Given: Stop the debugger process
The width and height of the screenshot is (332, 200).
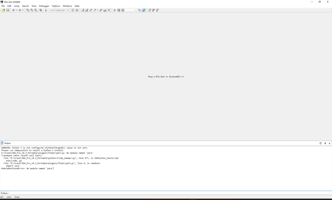Looking at the screenshot, I should 123,10.
